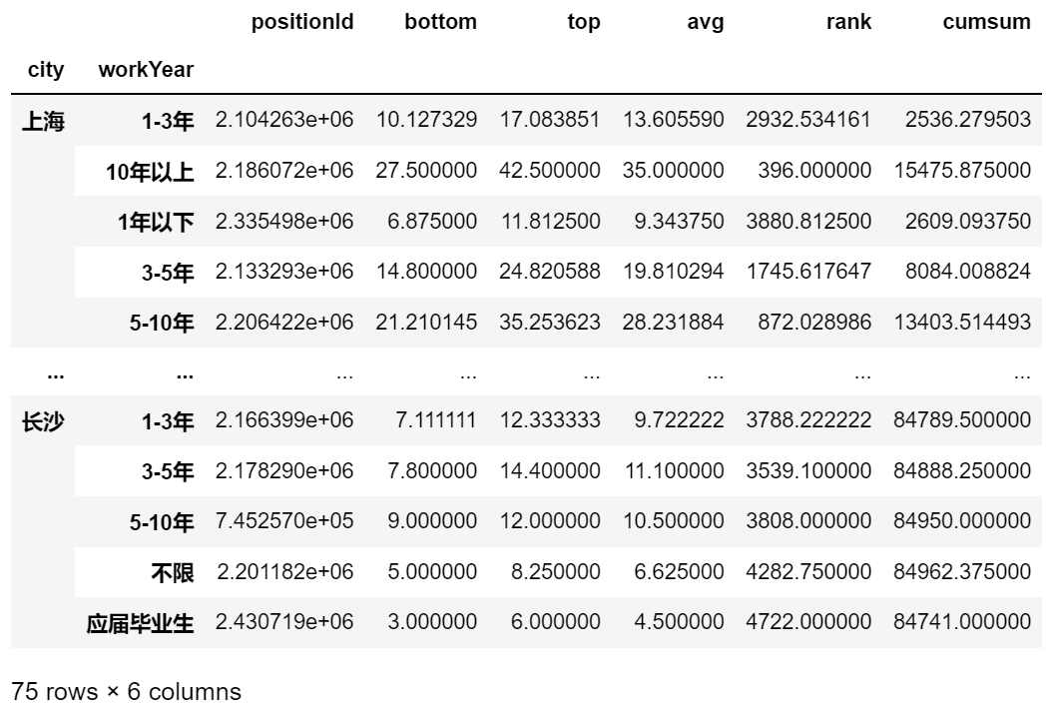Click the avg value 35.000000
The image size is (1058, 716).
click(673, 170)
